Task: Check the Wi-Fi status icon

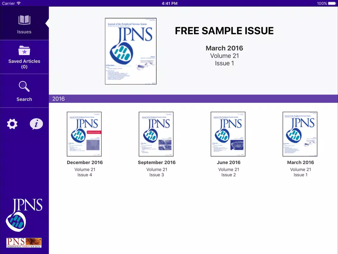Action: (x=19, y=3)
